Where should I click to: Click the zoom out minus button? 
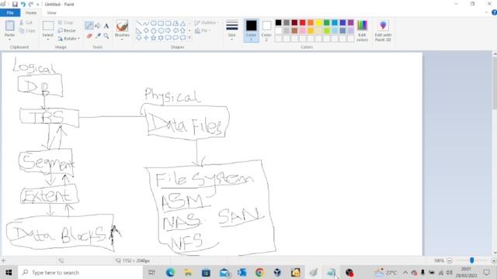(x=450, y=260)
